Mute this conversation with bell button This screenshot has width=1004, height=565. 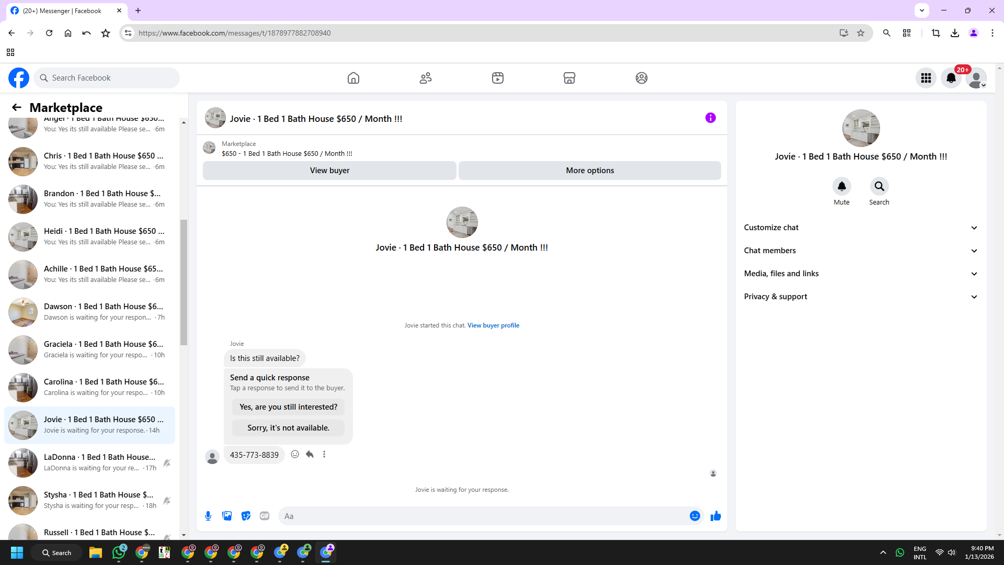[x=841, y=186]
